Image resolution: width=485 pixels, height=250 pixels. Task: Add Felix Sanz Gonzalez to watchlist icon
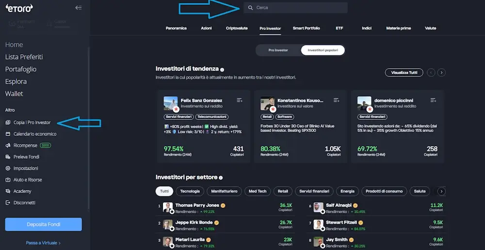240,100
